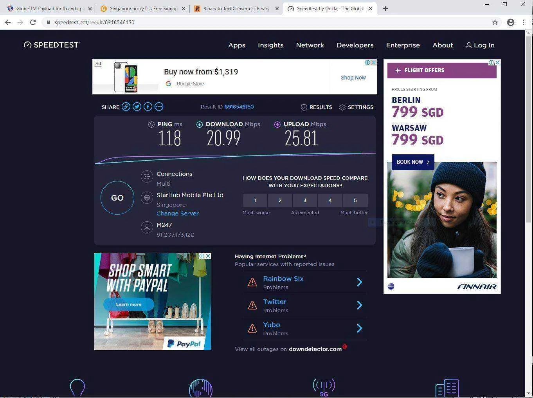Close the Finnair flight offers ad
The width and height of the screenshot is (533, 398).
498,62
